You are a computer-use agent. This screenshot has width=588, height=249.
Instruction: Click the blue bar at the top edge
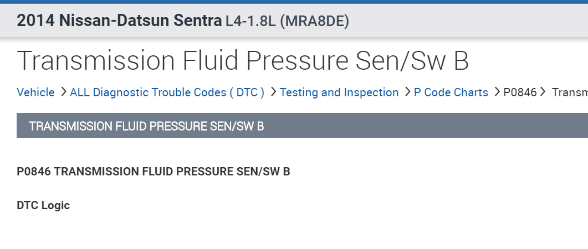[294, 2]
